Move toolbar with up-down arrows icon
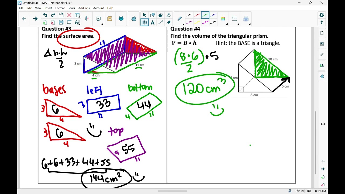 click(322, 22)
